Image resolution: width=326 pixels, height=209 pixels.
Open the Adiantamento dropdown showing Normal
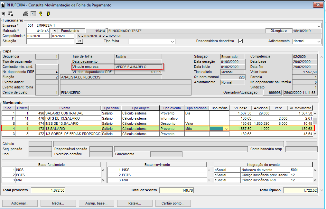[x=319, y=41]
